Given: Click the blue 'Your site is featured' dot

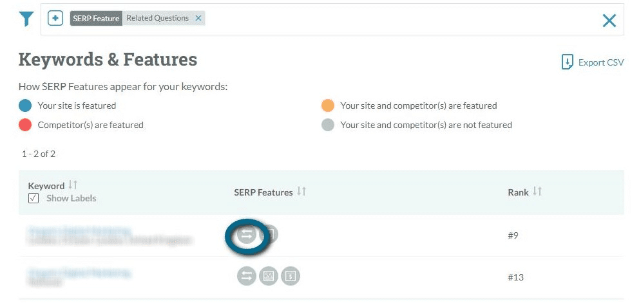Looking at the screenshot, I should point(25,106).
